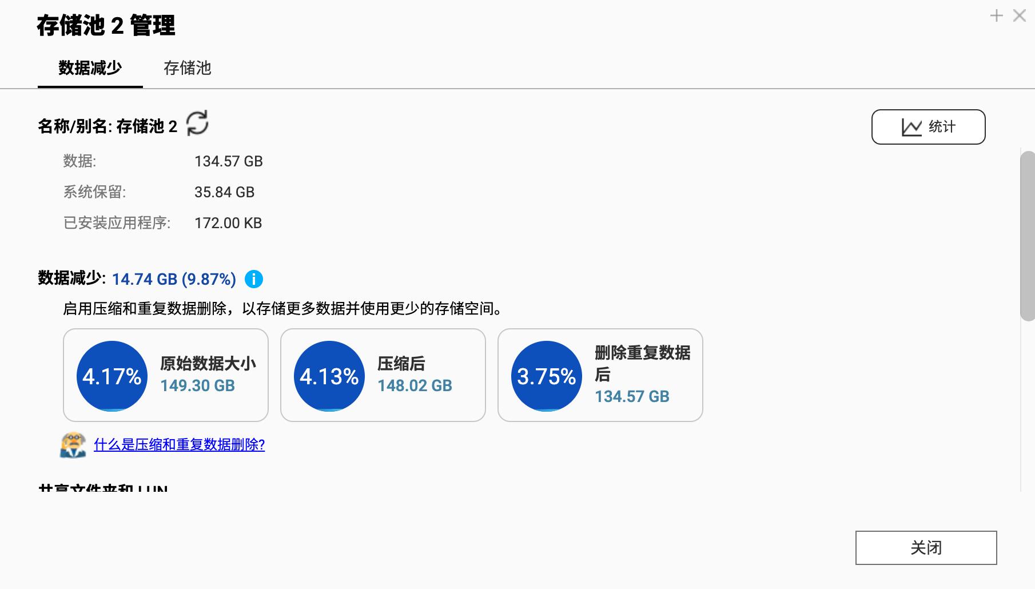Click the 已安装应用程序 value 172.00 KB
Image resolution: width=1035 pixels, height=589 pixels.
(x=228, y=223)
